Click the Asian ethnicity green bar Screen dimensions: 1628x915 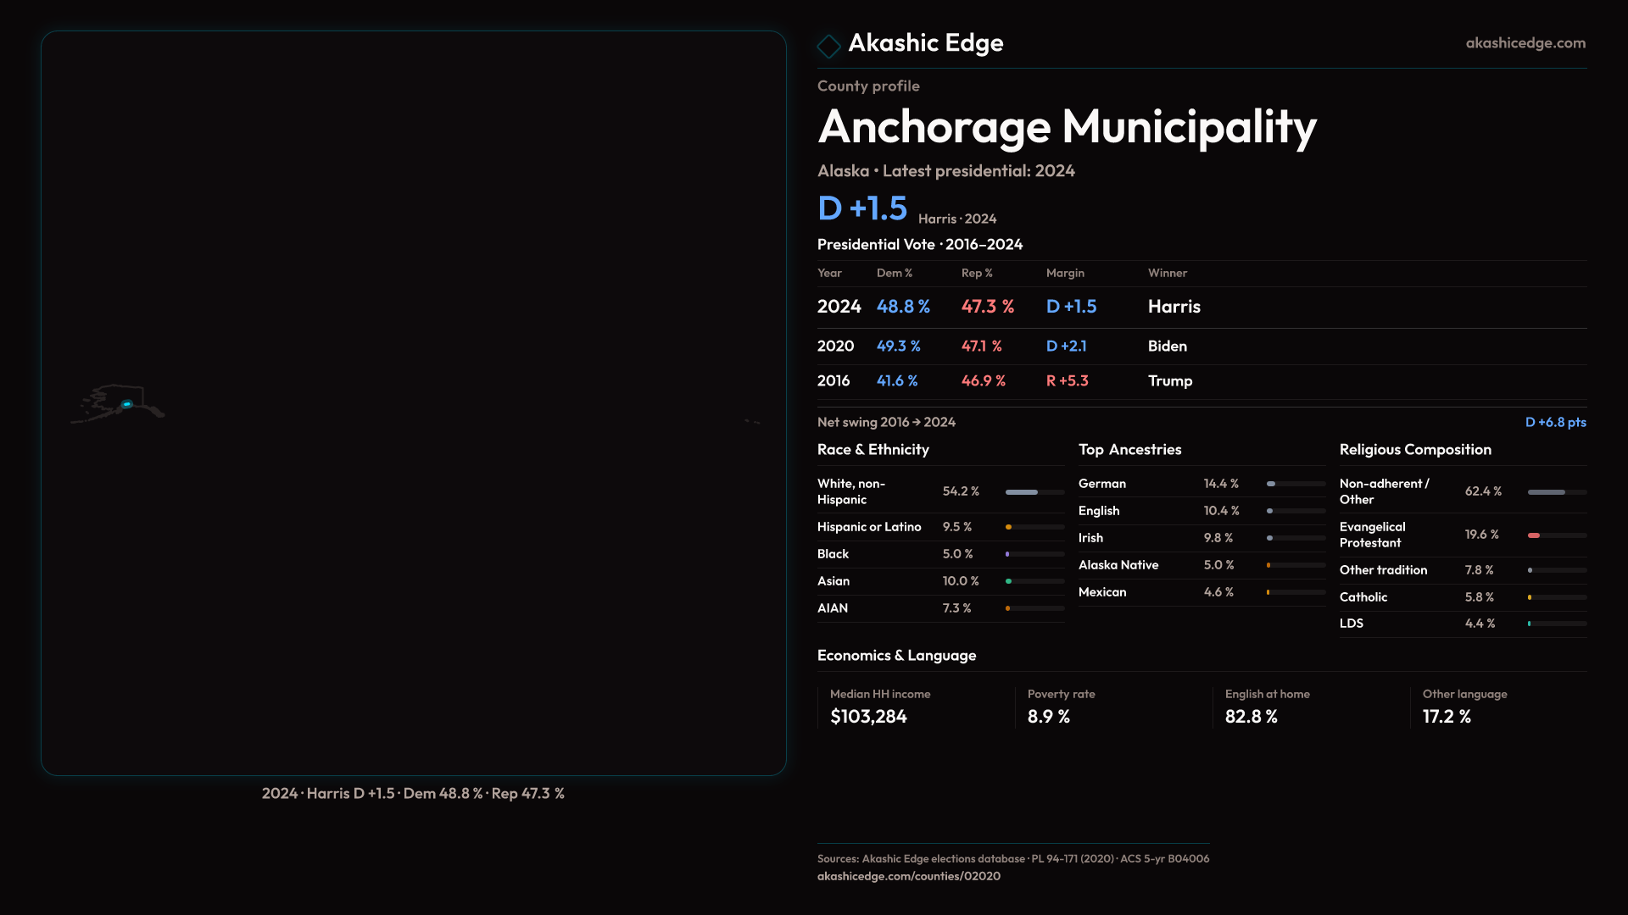[1009, 581]
